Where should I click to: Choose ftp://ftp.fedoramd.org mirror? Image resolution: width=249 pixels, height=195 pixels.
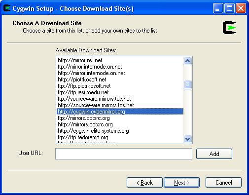tap(120, 137)
